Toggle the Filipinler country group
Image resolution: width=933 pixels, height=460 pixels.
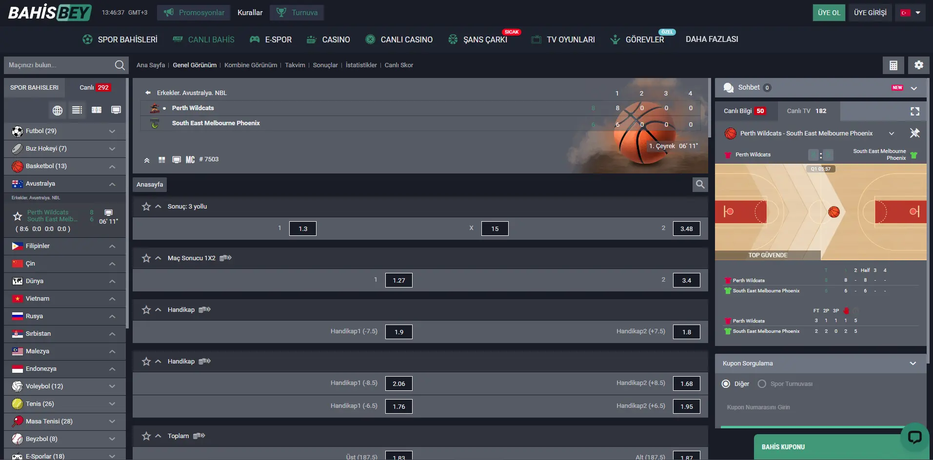(64, 246)
